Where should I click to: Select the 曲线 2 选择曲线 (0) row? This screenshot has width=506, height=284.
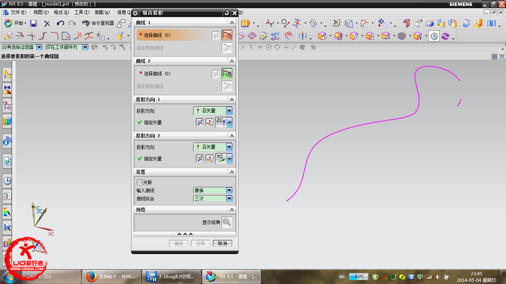pyautogui.click(x=173, y=74)
